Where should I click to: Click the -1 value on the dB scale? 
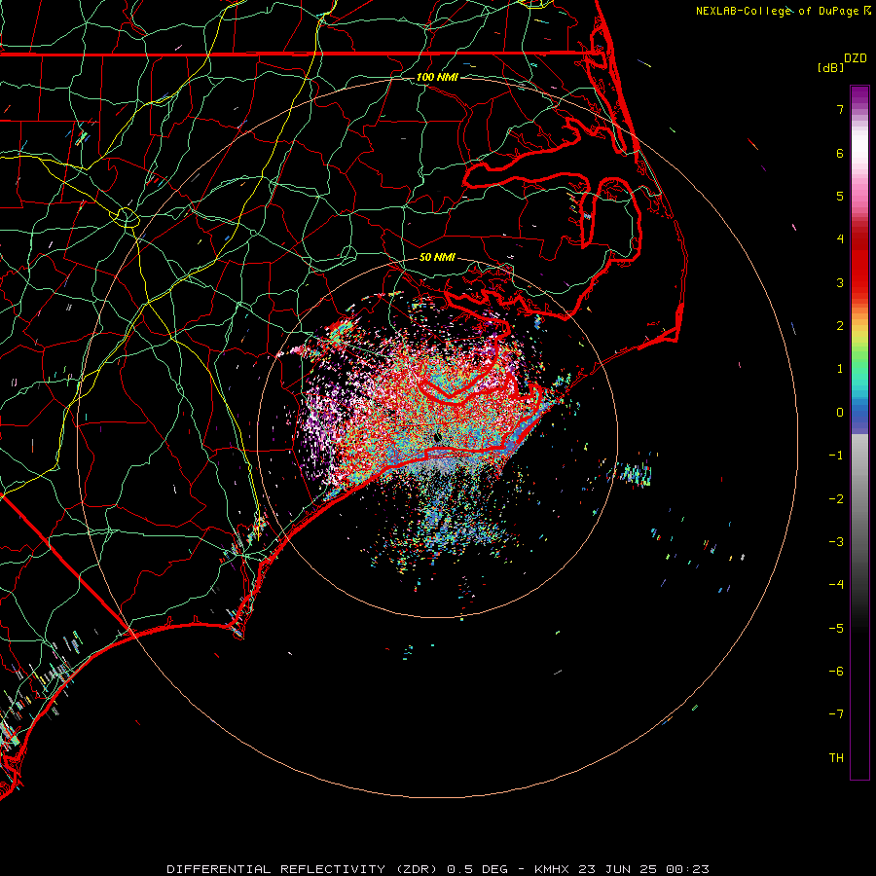(836, 456)
